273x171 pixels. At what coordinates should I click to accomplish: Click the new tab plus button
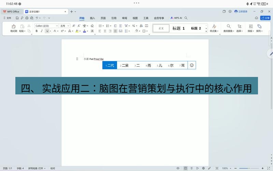[72, 12]
